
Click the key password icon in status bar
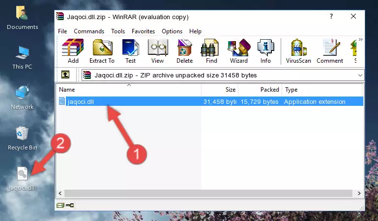click(70, 205)
